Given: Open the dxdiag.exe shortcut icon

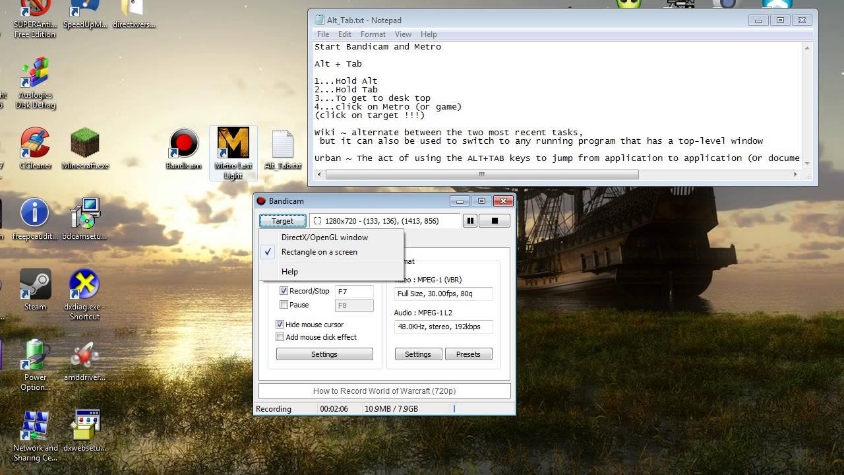Looking at the screenshot, I should point(85,295).
